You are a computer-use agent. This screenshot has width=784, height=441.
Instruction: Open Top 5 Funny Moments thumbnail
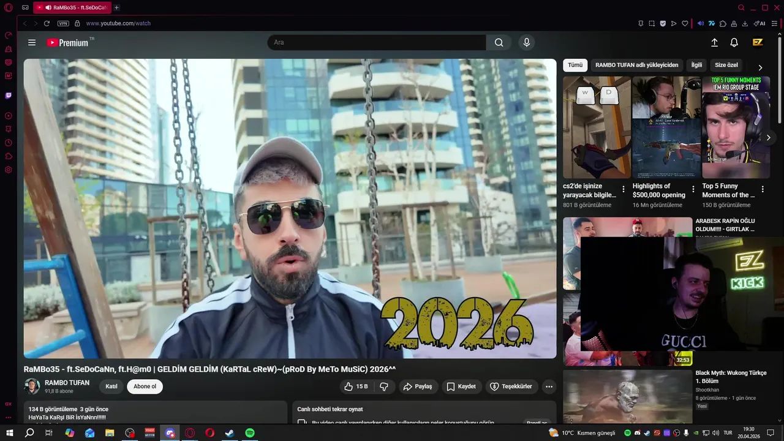736,127
